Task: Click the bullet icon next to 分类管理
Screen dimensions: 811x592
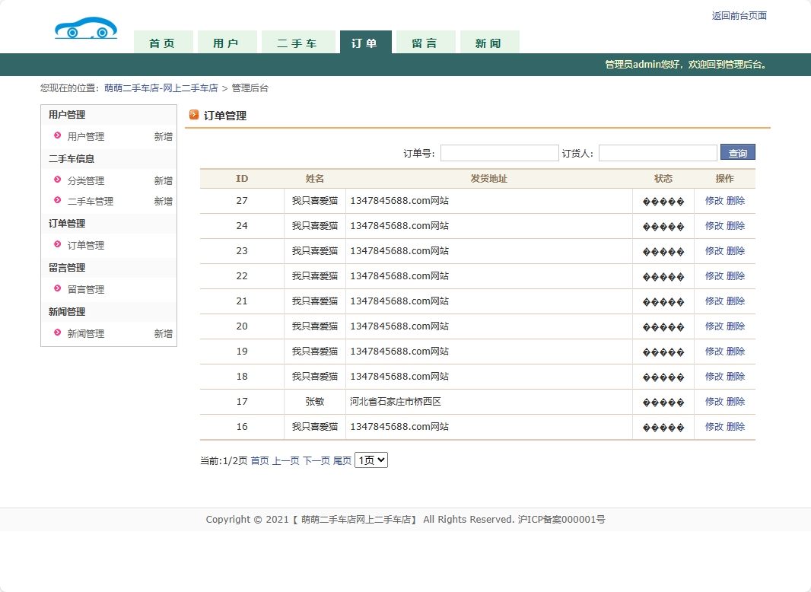Action: (x=57, y=180)
